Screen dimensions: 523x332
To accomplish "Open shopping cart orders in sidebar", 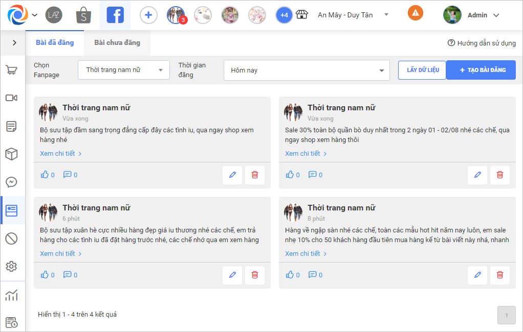I will [12, 70].
